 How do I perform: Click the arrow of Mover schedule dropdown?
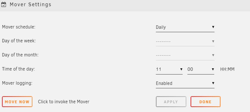pos(213,27)
